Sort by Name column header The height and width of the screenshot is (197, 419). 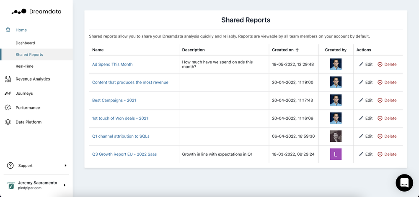click(98, 50)
